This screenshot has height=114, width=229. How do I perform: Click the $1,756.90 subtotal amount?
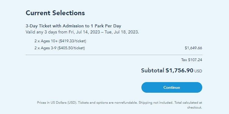click(x=179, y=71)
